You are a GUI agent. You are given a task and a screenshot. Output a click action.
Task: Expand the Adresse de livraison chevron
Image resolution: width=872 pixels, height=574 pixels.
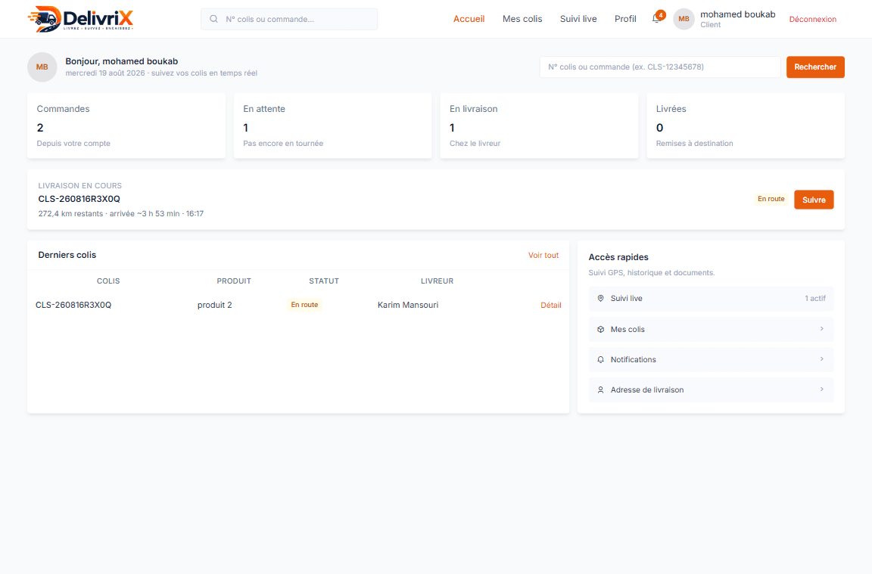(822, 389)
